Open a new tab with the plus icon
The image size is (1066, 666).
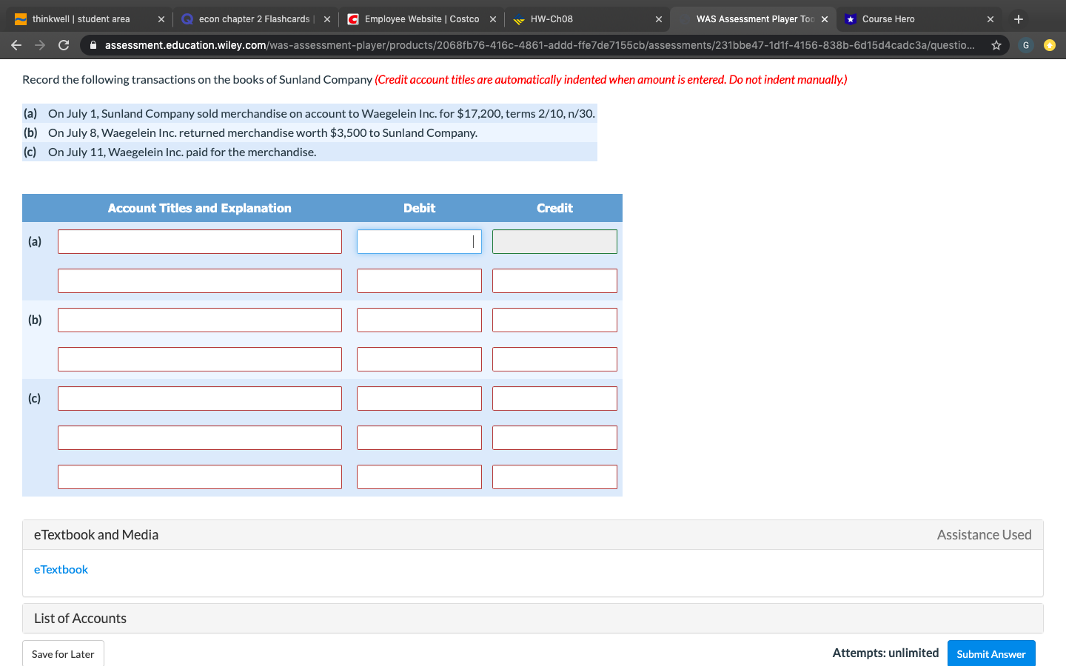[x=1018, y=18]
